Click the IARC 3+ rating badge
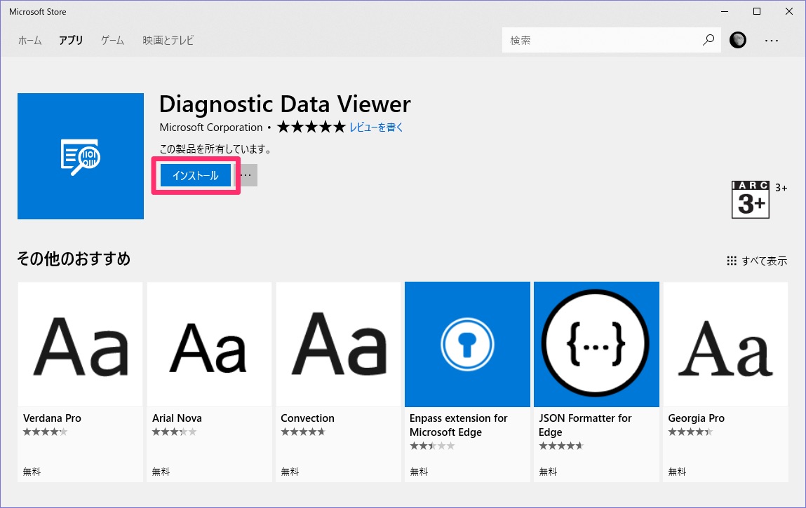 [751, 199]
